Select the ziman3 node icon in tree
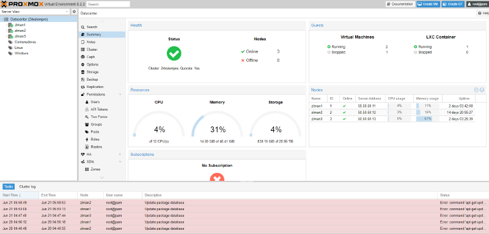The width and height of the screenshot is (489, 234). (x=10, y=36)
